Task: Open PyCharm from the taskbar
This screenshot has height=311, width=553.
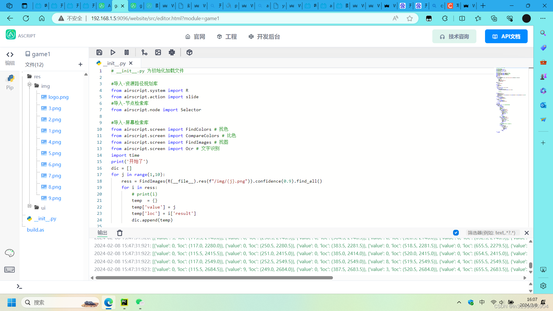Action: point(124,302)
